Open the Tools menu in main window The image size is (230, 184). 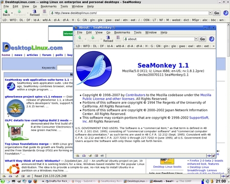(x=64, y=6)
